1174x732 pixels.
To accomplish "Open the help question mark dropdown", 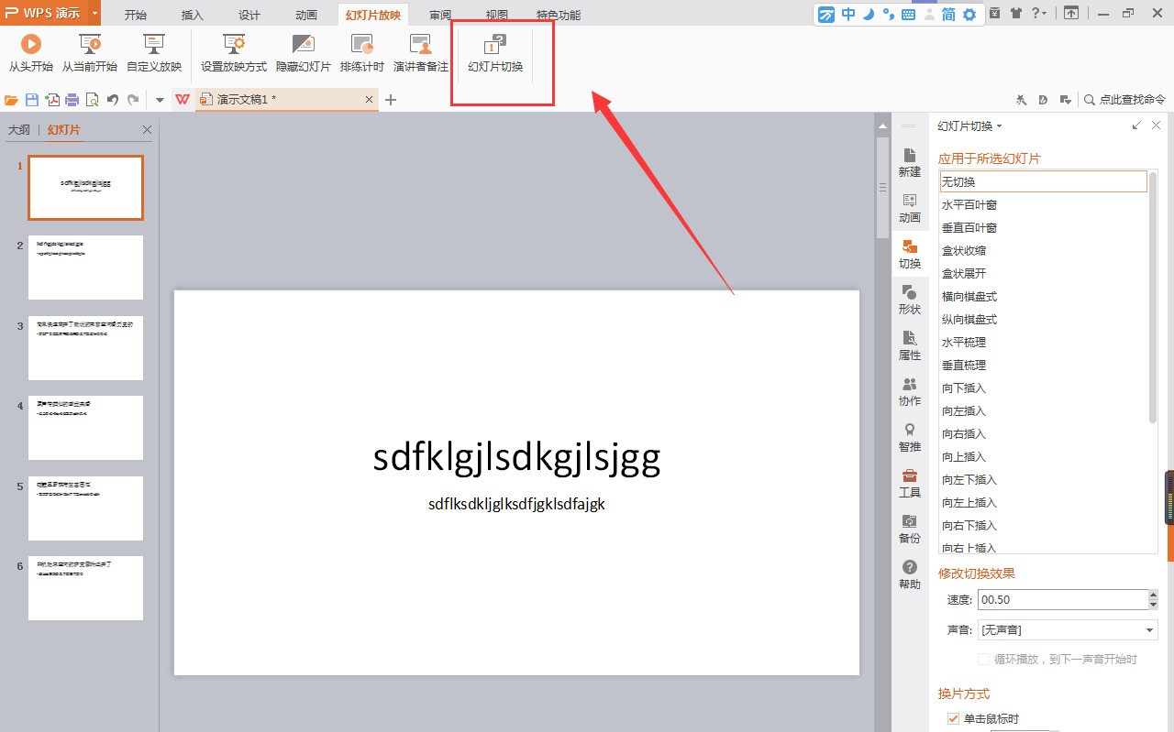I will [1039, 13].
